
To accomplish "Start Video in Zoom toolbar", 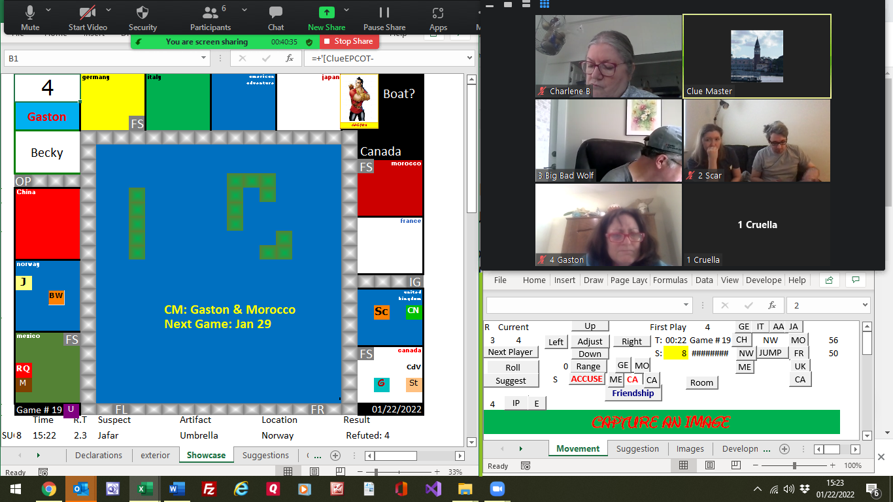I will point(88,18).
